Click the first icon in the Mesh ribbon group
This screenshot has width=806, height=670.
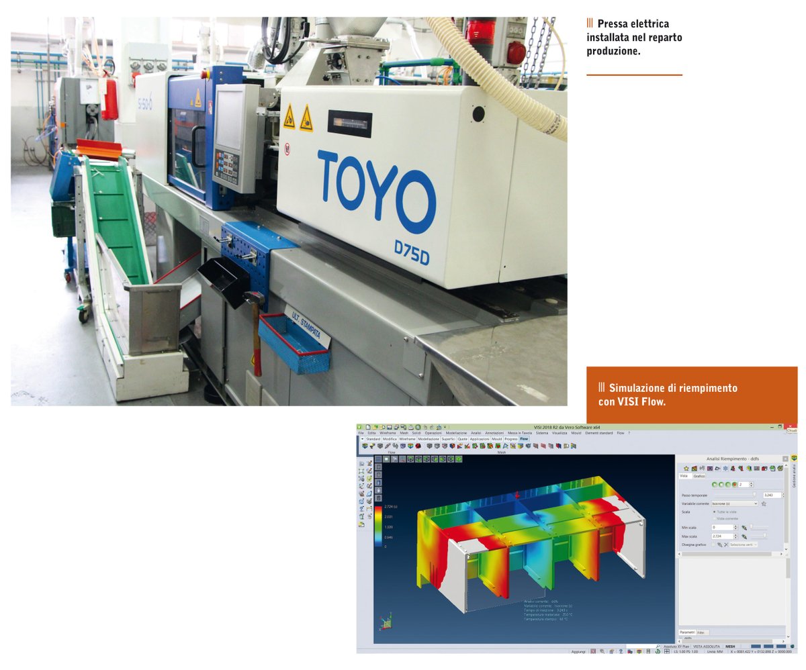(x=429, y=446)
